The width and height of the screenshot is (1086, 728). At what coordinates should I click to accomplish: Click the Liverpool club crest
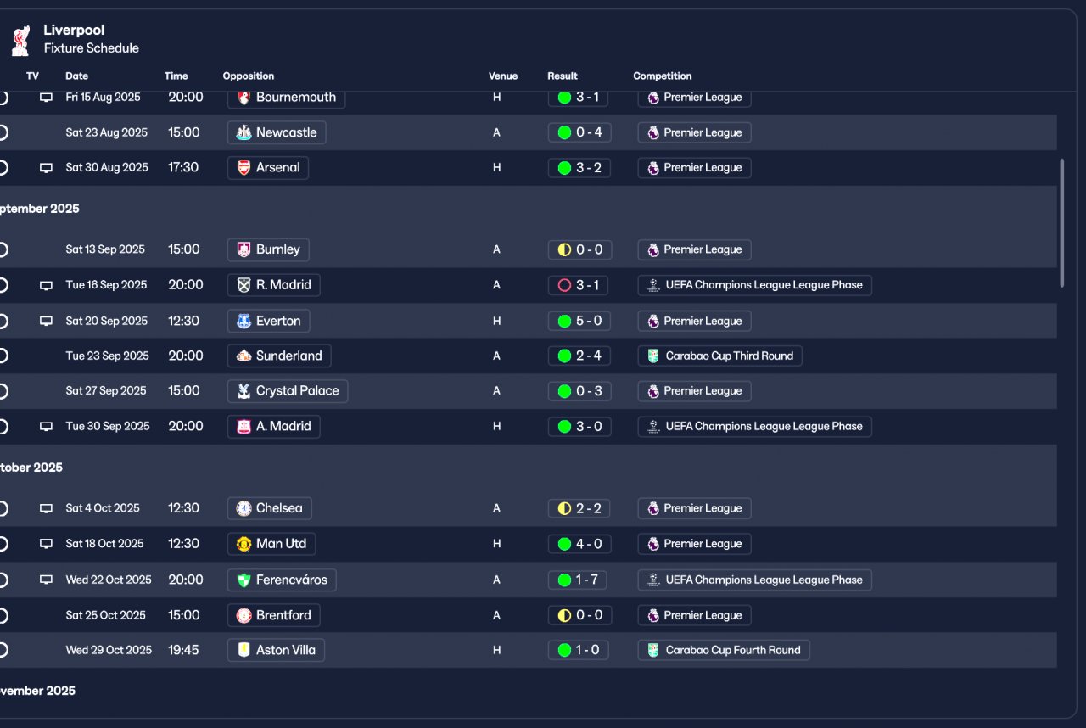click(x=20, y=40)
